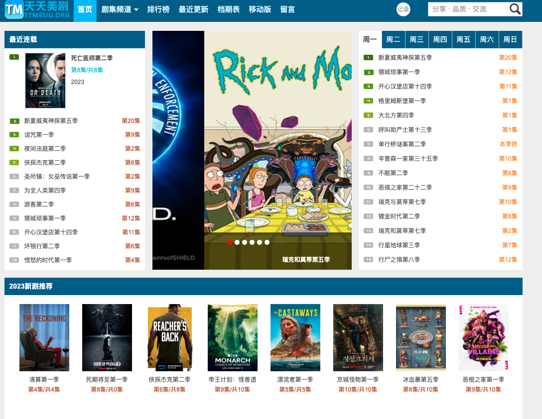Select the second carousel dot
Viewport: 542px width, 419px height.
[237, 242]
